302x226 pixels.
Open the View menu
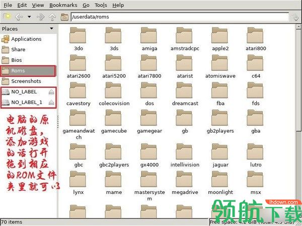(x=38, y=5)
